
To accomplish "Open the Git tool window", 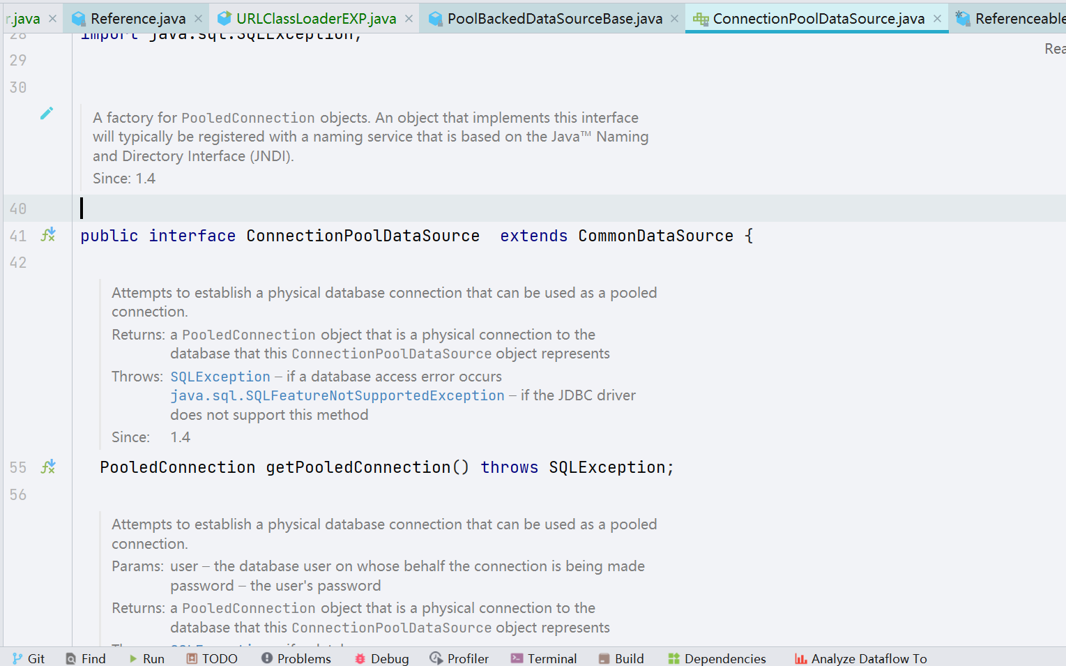I will [29, 658].
